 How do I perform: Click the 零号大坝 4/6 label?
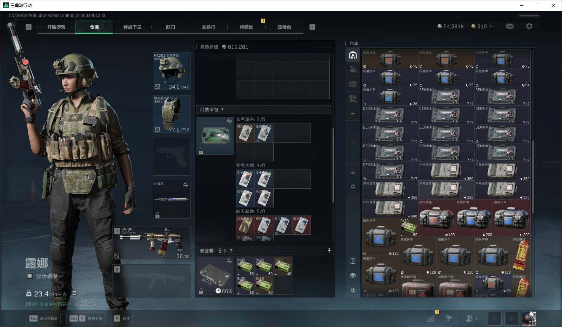(250, 165)
